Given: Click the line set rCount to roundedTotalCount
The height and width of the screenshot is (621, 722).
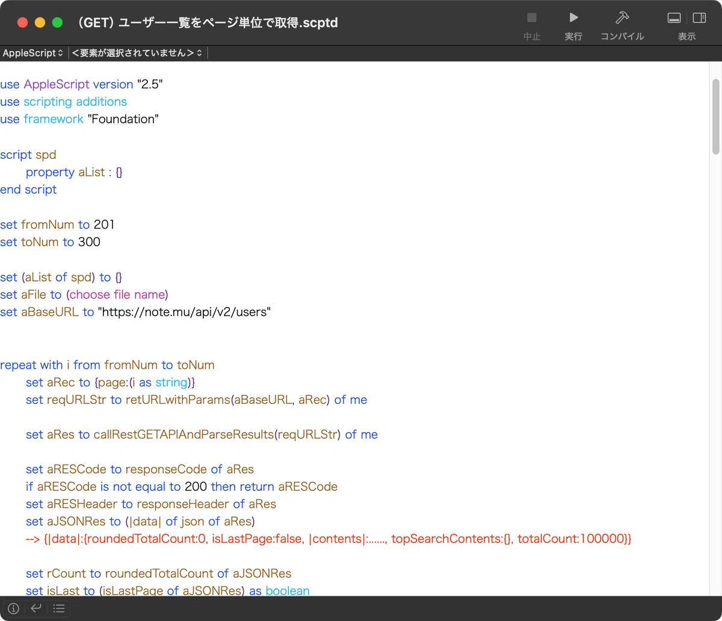Looking at the screenshot, I should (x=159, y=575).
